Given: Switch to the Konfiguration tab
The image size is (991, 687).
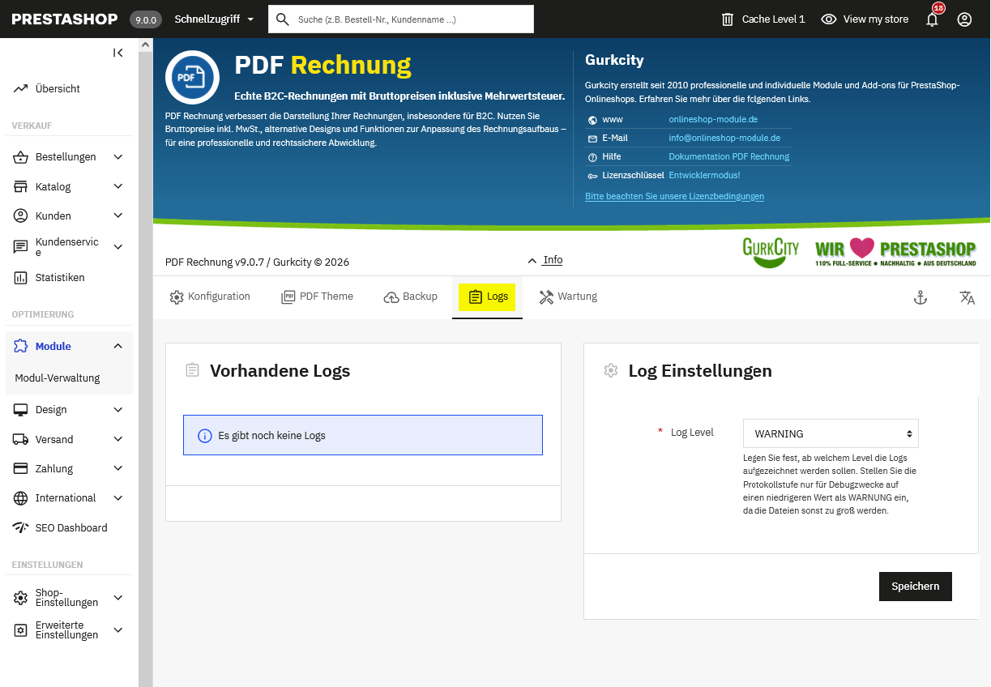Looking at the screenshot, I should click(210, 297).
